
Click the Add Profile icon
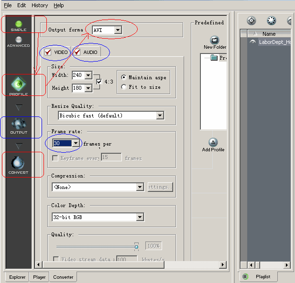point(213,144)
